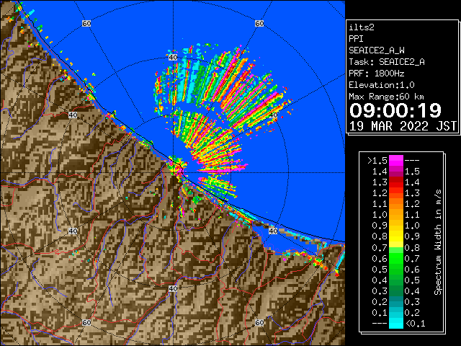Click the 40 km ring label directly south of radar
Viewport: 461px width, 346px height.
point(173,288)
